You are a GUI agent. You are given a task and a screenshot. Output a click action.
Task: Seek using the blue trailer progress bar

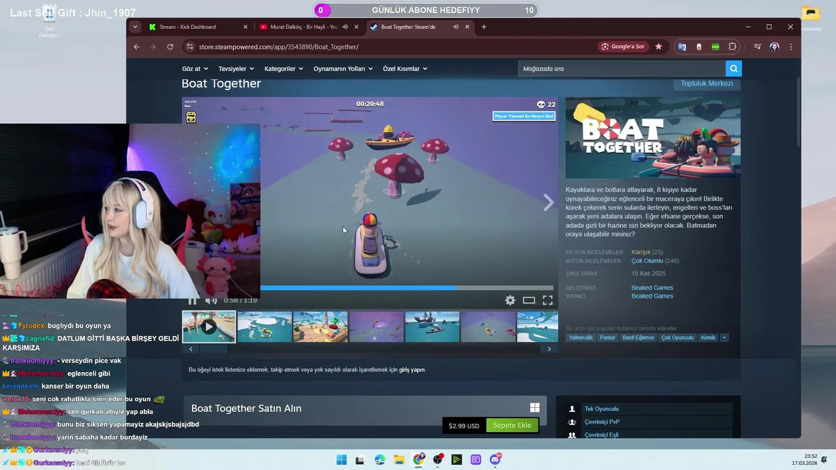point(407,288)
